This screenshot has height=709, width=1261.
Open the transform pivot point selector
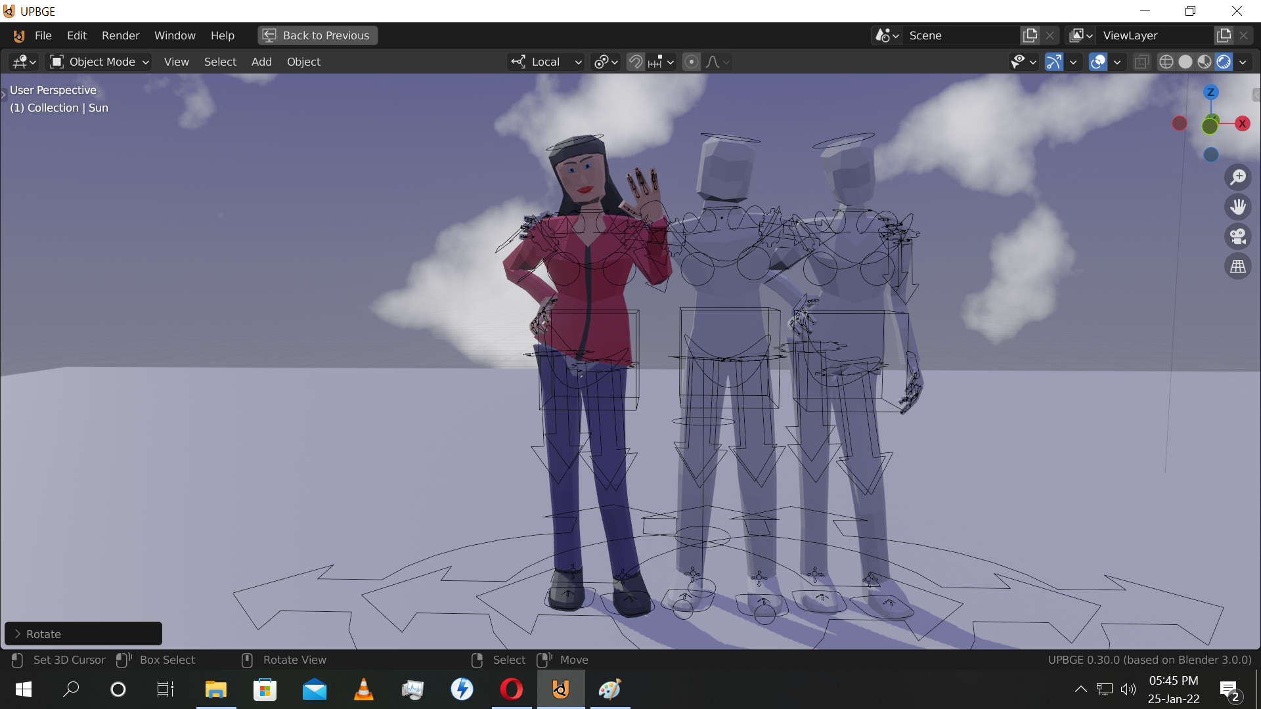(604, 62)
